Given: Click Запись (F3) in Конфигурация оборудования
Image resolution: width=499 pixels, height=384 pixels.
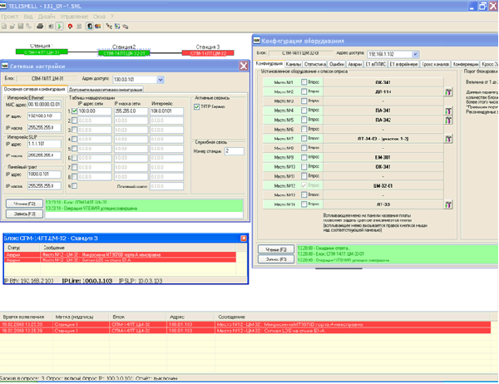Looking at the screenshot, I should pyautogui.click(x=276, y=259).
